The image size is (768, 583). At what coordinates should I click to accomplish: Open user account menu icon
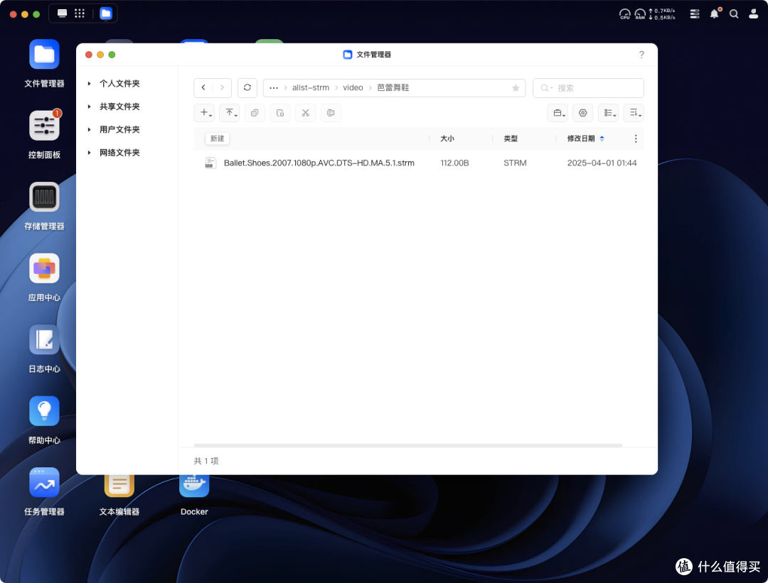click(x=753, y=13)
